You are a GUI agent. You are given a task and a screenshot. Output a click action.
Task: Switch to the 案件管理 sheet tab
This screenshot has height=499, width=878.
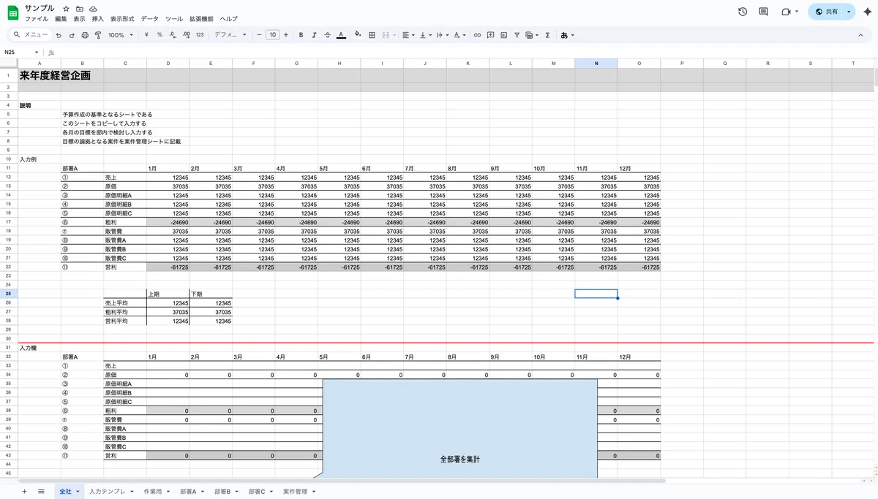coord(299,492)
